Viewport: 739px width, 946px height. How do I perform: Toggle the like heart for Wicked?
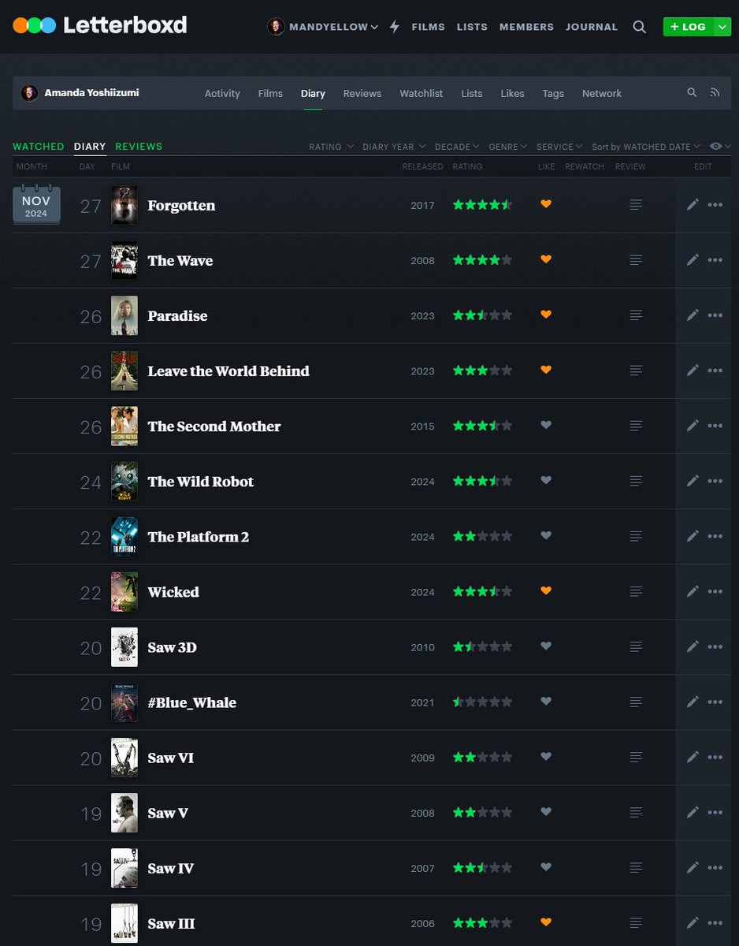pos(546,590)
